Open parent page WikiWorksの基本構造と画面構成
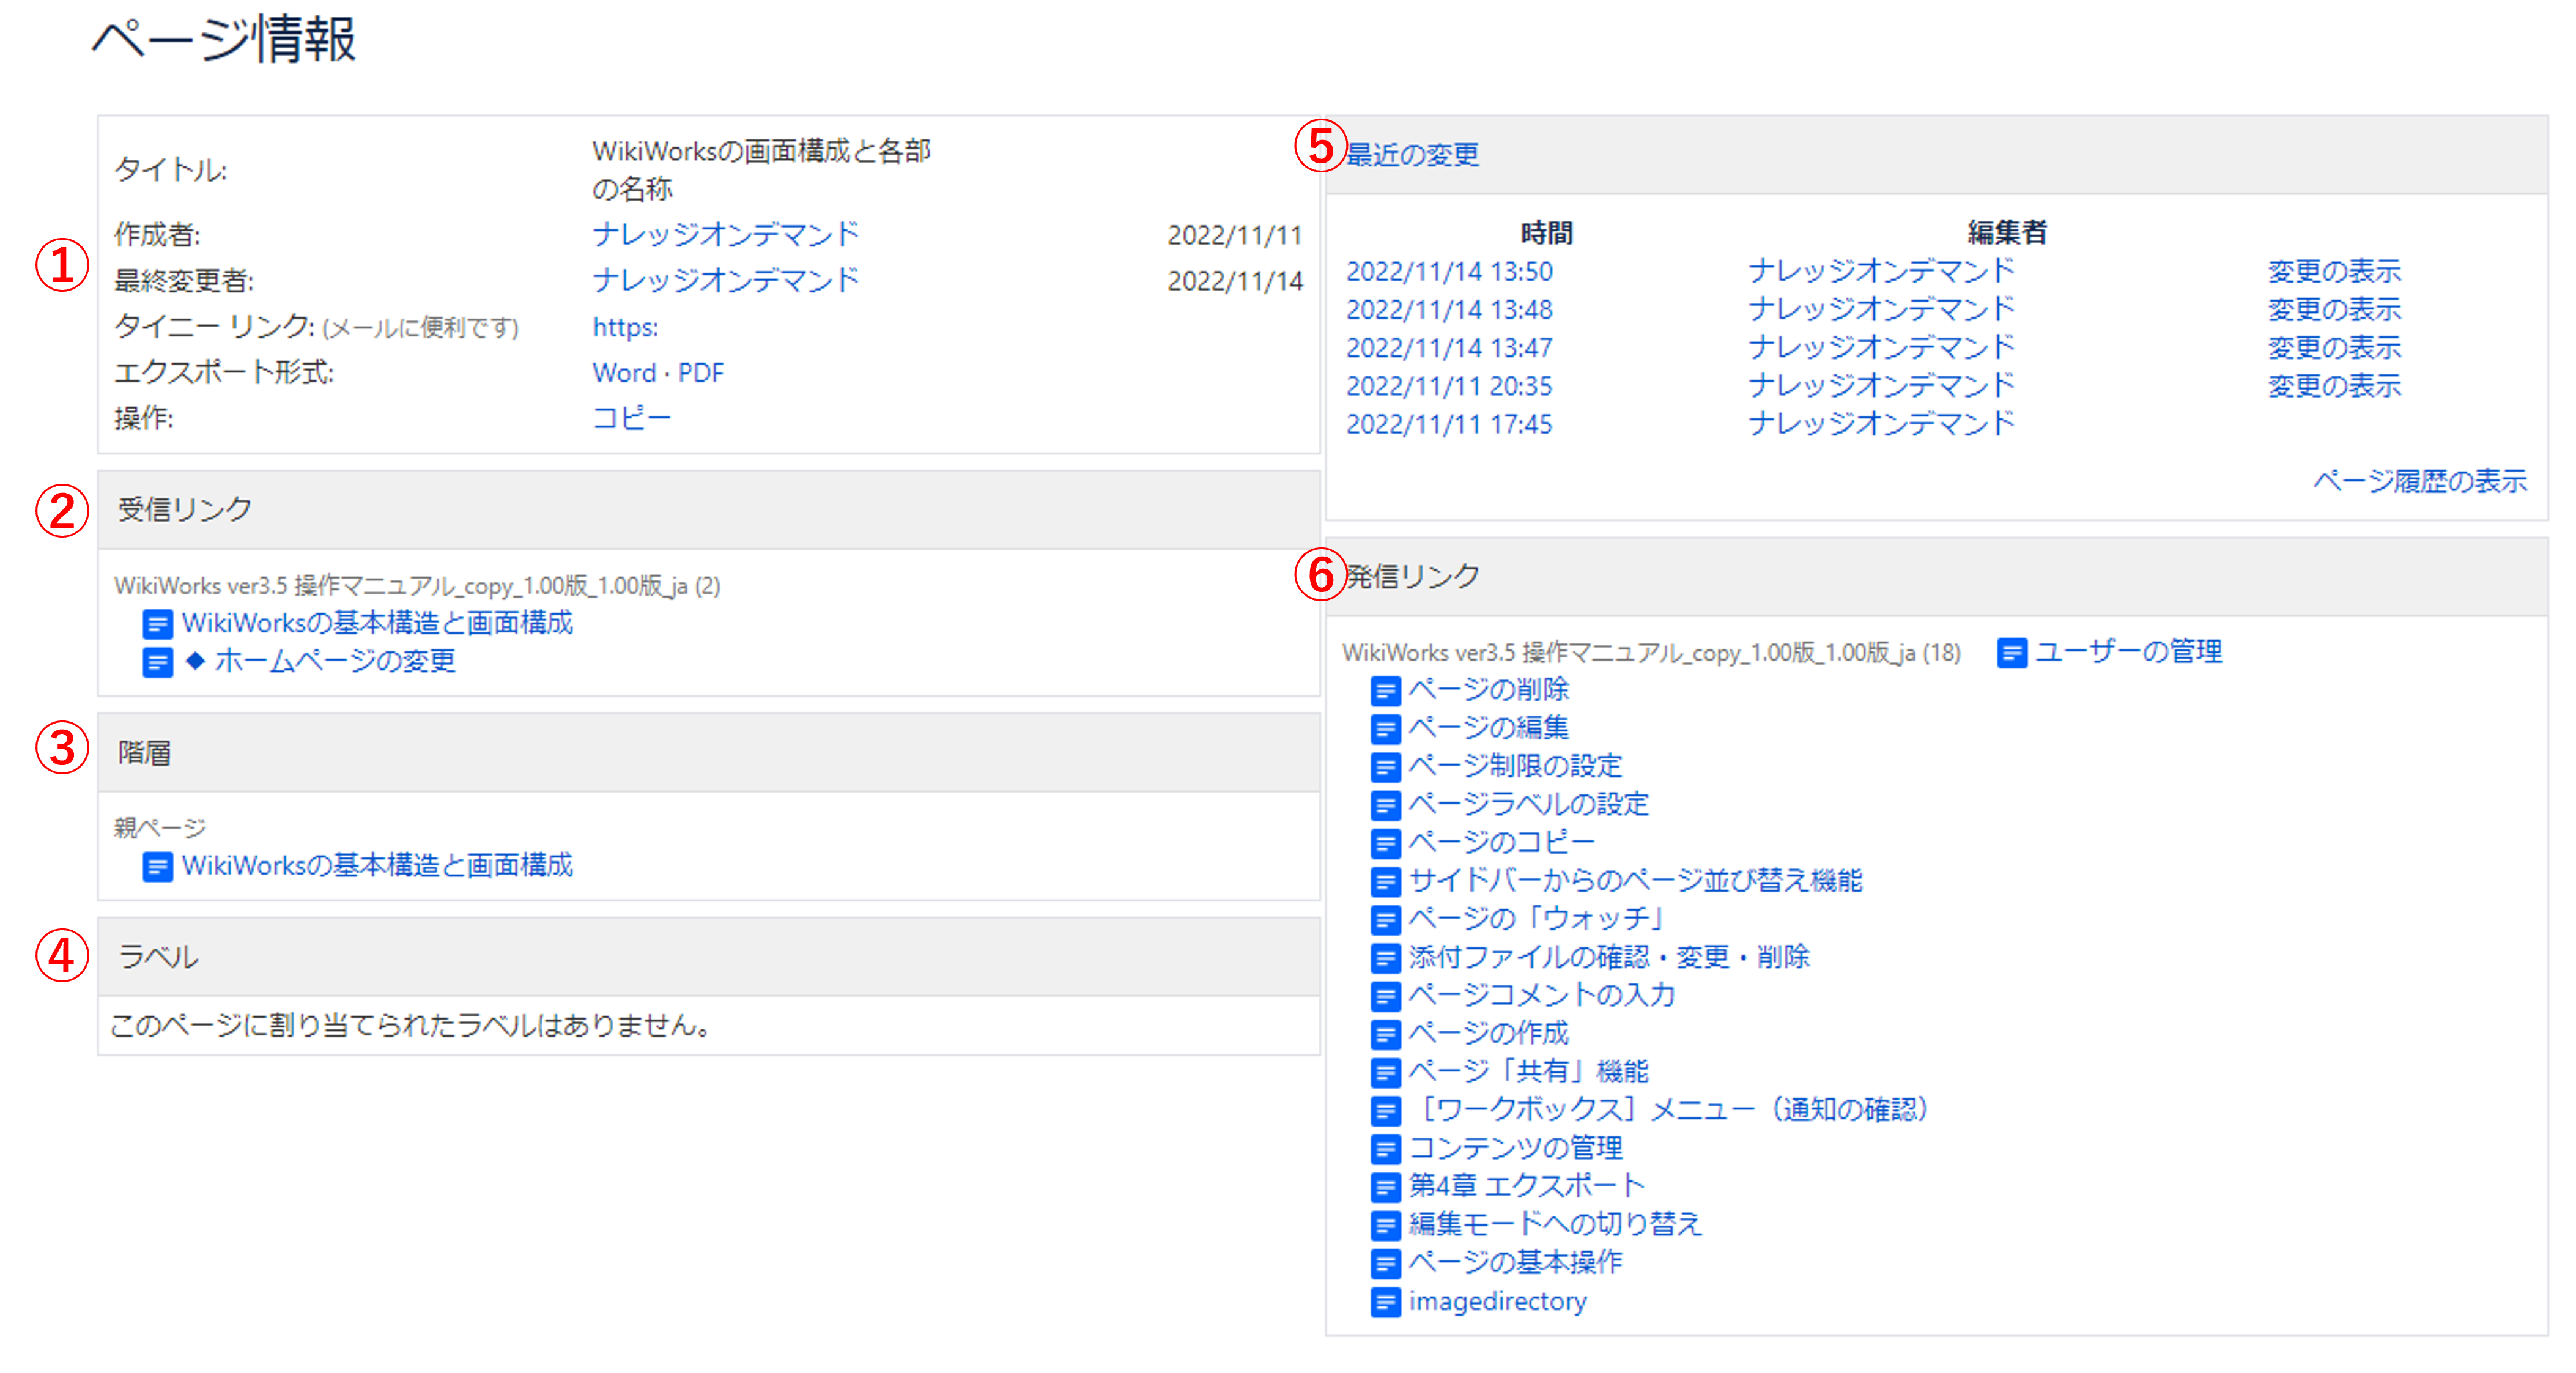2576x1373 pixels. point(377,865)
